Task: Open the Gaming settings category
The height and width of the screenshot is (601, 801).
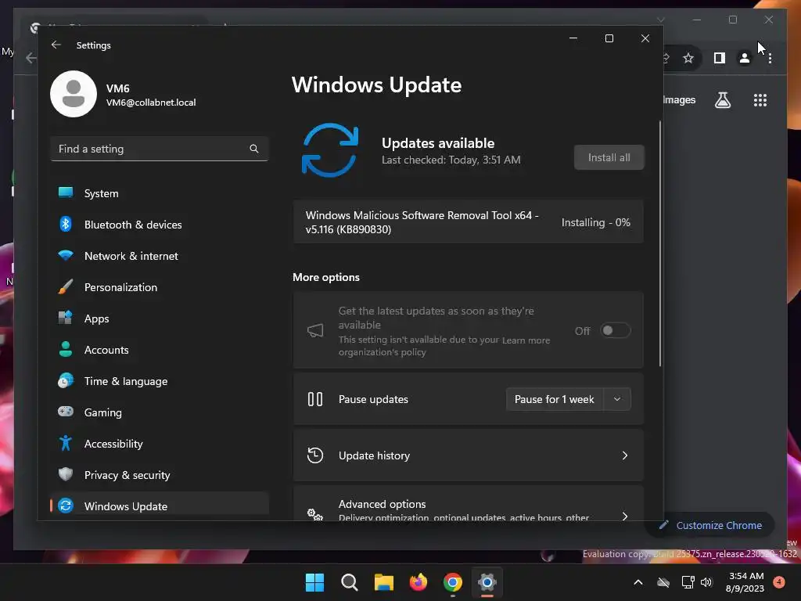Action: point(160,412)
